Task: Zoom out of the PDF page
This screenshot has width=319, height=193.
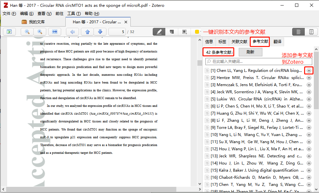Action: [x=27, y=32]
